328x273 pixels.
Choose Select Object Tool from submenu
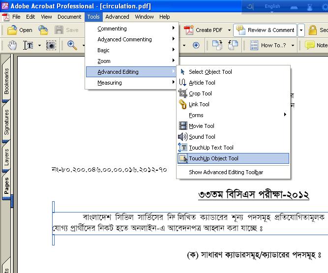point(233,72)
